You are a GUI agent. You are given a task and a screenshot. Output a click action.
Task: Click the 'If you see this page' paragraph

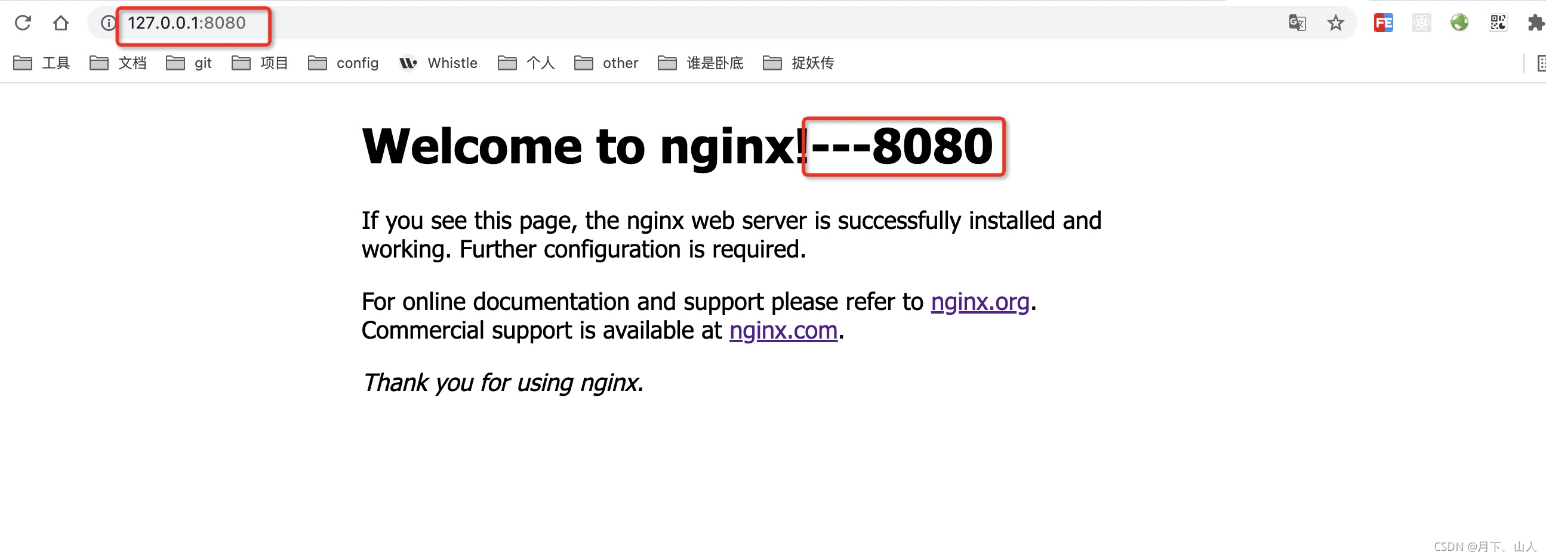pos(731,235)
